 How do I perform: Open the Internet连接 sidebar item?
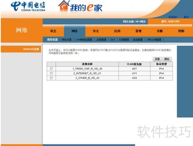(x=21, y=49)
